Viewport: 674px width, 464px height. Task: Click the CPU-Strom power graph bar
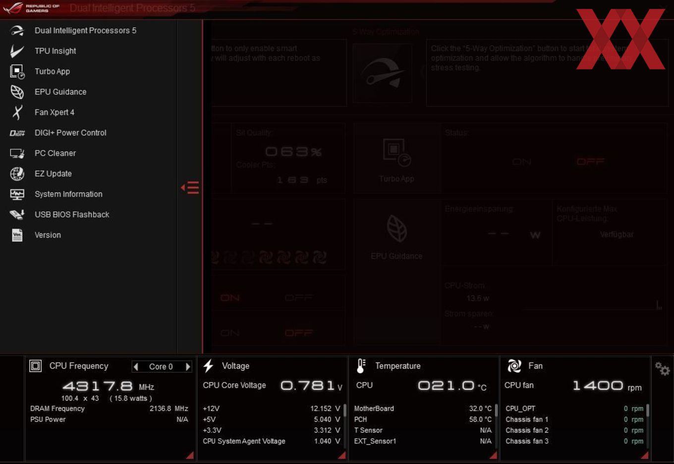pos(659,305)
